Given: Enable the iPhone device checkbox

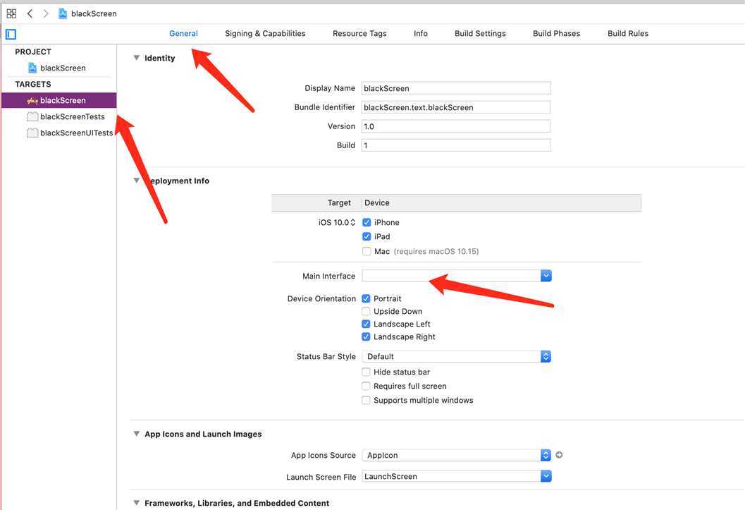Looking at the screenshot, I should point(367,222).
